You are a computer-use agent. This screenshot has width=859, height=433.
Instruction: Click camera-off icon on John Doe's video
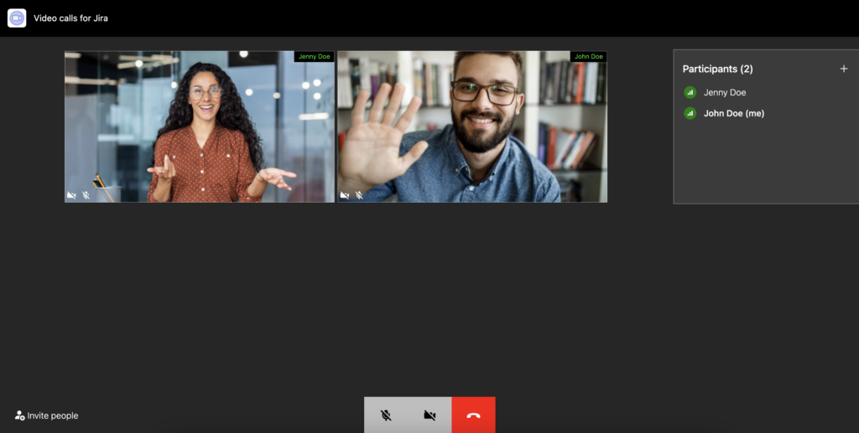(345, 195)
